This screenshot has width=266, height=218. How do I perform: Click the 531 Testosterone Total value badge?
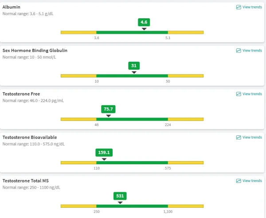pyautogui.click(x=120, y=196)
